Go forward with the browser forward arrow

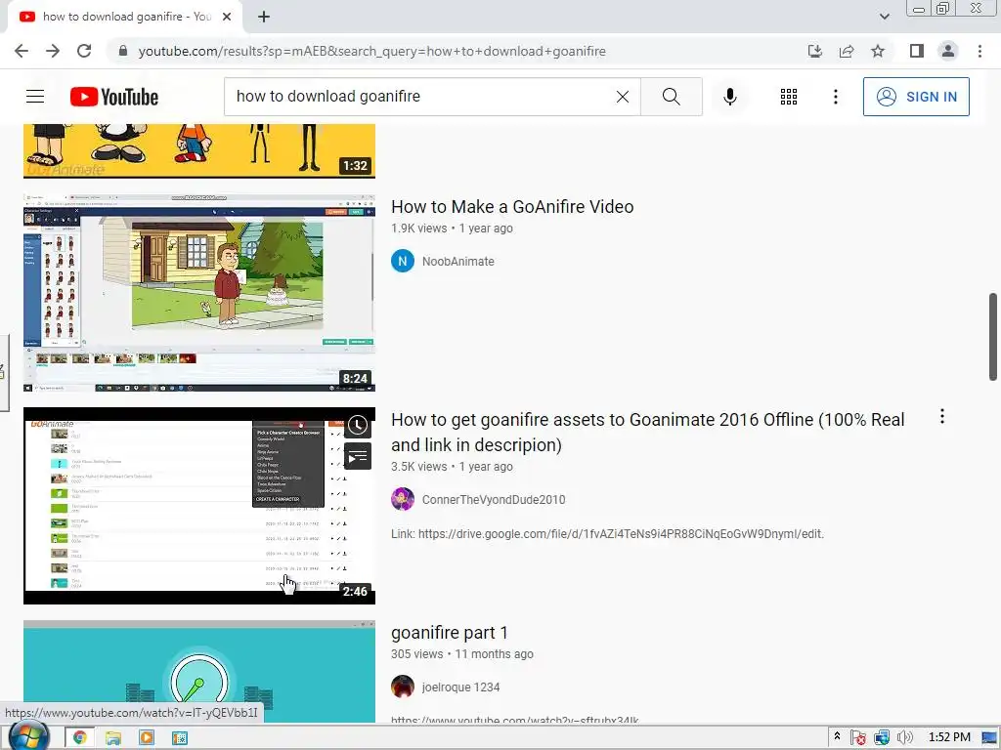[x=53, y=51]
